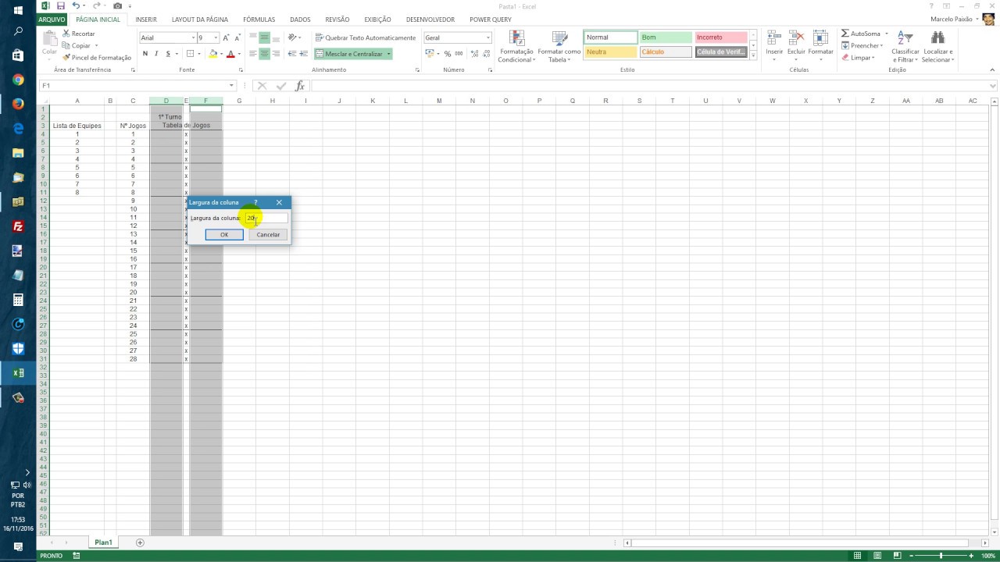Apply the percent style format

click(448, 54)
